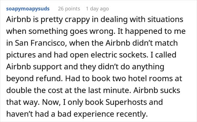Click the word "situations" in the comment

click(165, 19)
